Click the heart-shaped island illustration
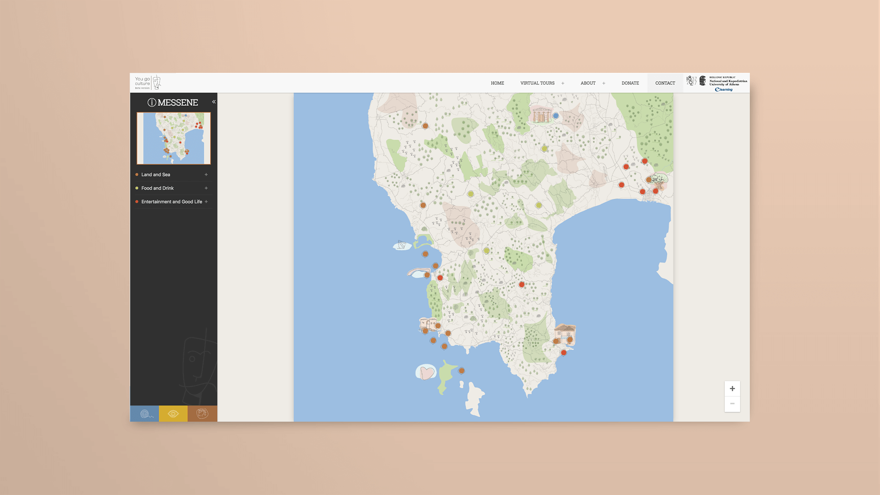The width and height of the screenshot is (880, 495). tap(426, 372)
